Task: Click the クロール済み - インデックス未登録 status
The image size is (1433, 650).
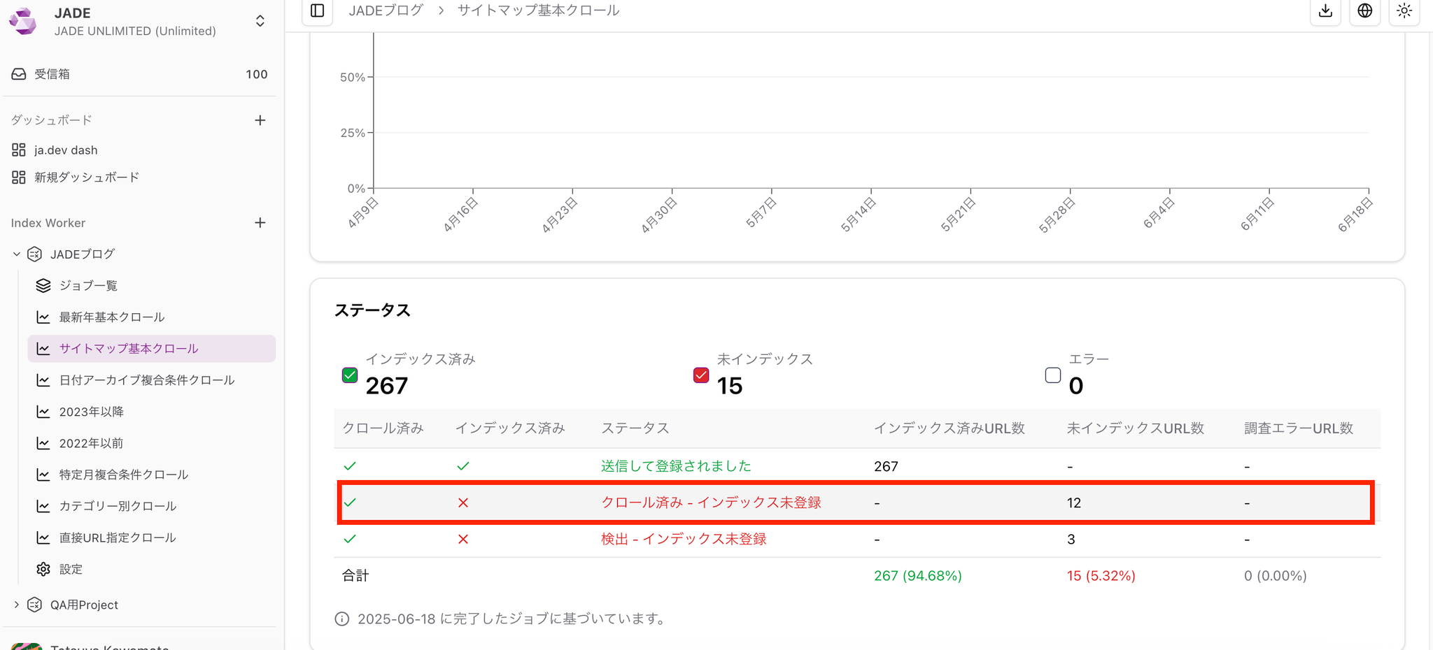Action: click(711, 503)
